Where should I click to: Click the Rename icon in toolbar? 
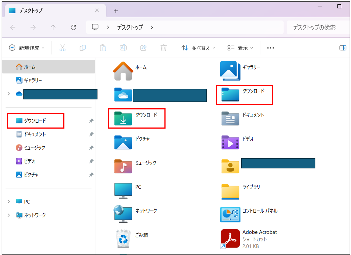pos(123,48)
